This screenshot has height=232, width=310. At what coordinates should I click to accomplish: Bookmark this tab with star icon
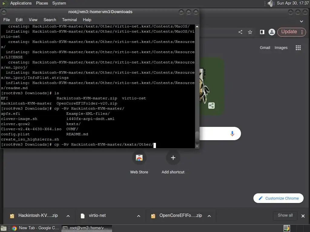pos(250,32)
